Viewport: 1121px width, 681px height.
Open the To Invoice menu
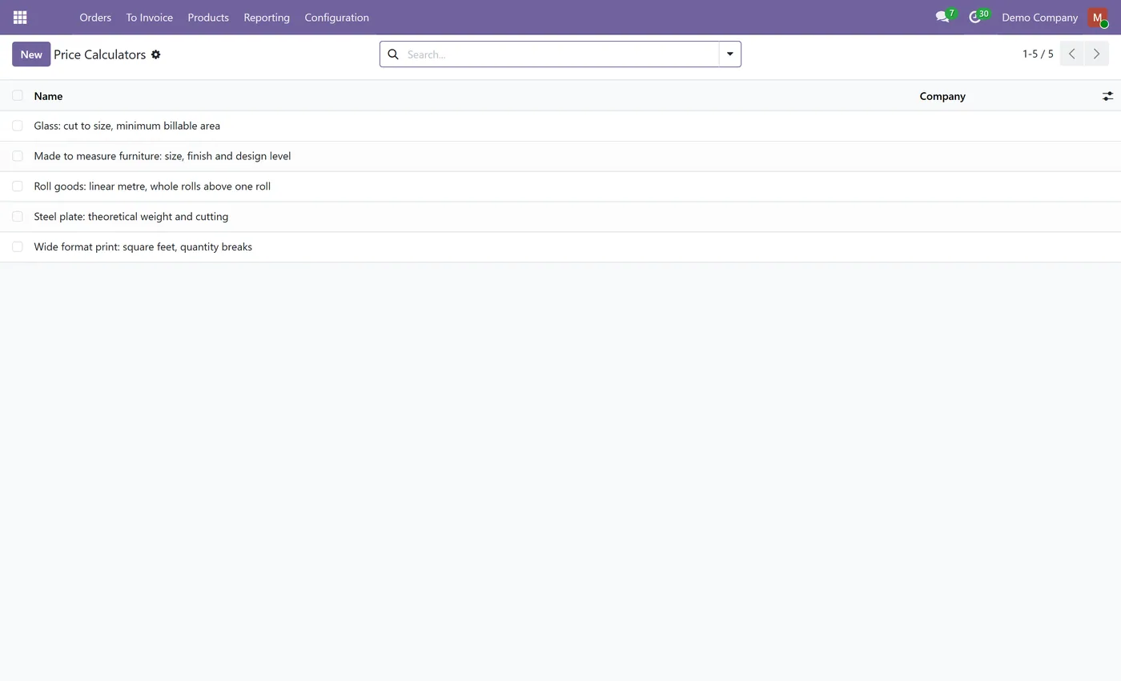(149, 17)
